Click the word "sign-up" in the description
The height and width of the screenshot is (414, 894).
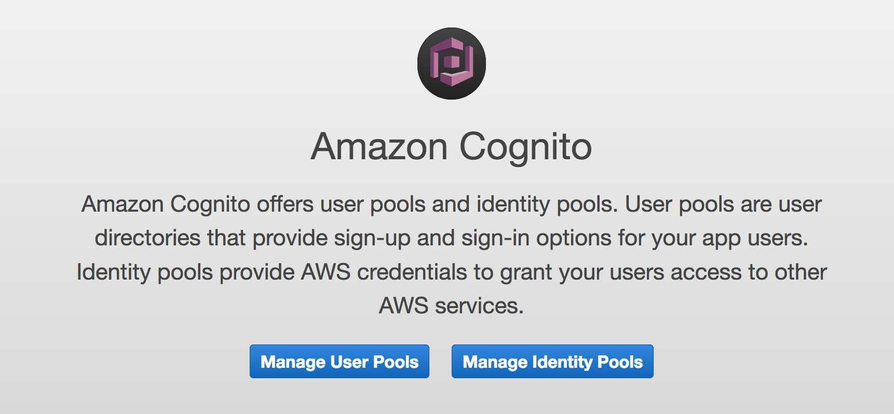click(x=372, y=239)
